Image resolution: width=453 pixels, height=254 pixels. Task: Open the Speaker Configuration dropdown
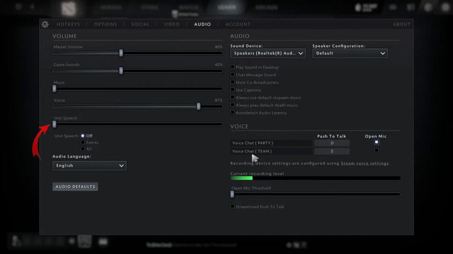tap(350, 53)
